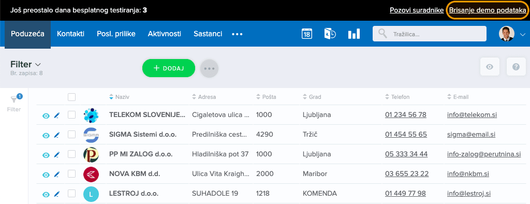Click the grey three-dots button next to DODAJ
530x204 pixels.
coord(209,68)
